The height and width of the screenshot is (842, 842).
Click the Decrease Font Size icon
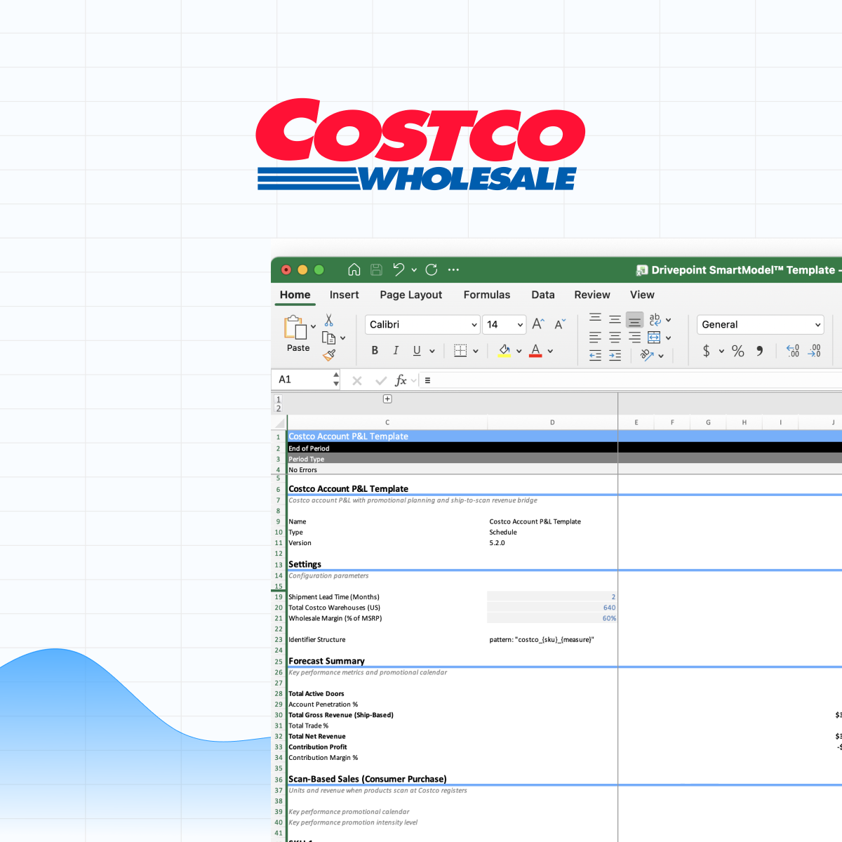560,323
